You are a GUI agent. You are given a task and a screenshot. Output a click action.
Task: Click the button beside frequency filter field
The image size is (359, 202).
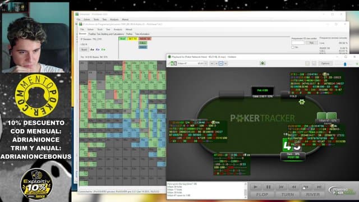(x=312, y=43)
